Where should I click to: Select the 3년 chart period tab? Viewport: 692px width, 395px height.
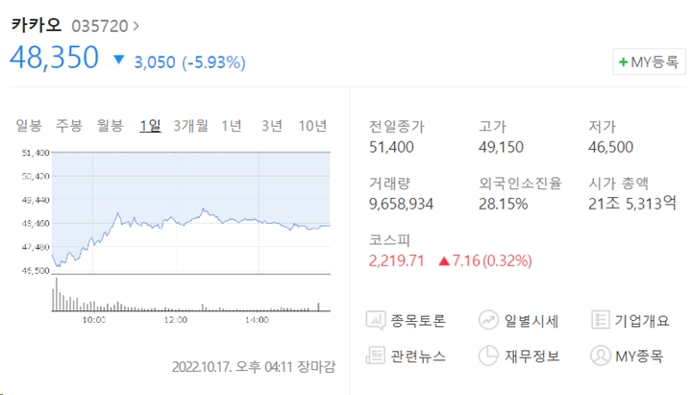click(x=272, y=126)
